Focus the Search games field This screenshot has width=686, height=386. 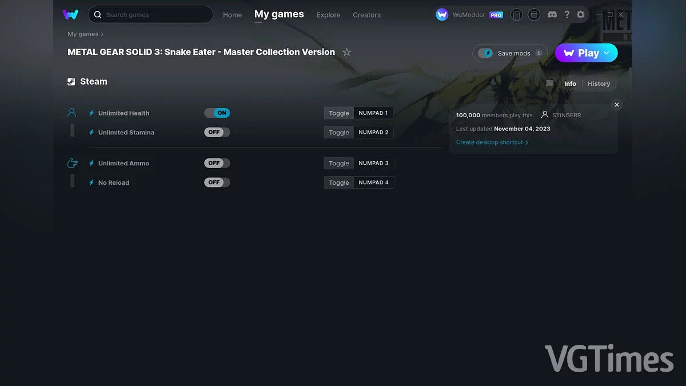154,15
